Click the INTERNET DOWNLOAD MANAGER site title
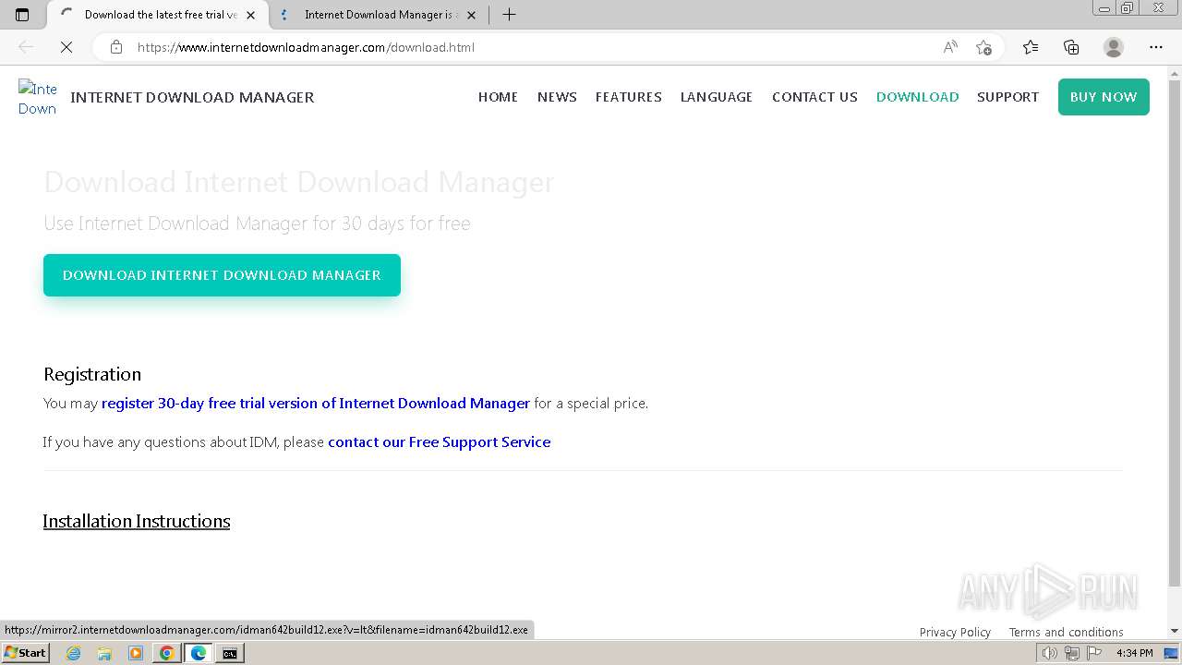1182x665 pixels. [192, 97]
